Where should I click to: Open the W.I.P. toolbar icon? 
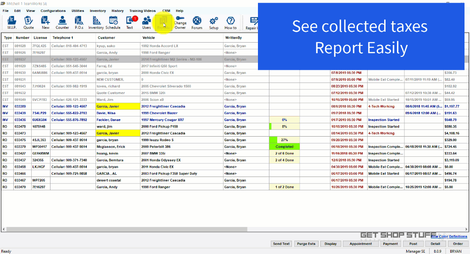[12, 22]
